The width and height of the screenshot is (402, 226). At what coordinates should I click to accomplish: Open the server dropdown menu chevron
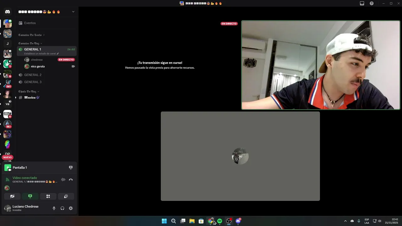73,12
